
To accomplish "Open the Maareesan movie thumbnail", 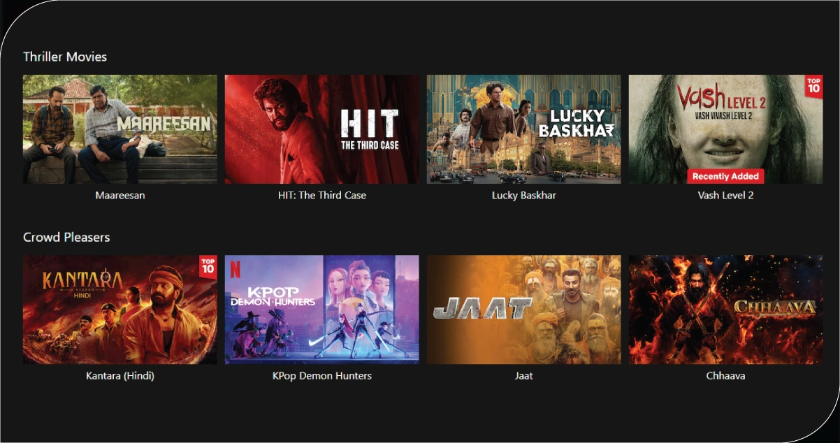I will coord(120,129).
